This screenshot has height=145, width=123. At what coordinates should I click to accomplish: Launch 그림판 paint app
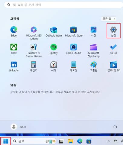point(93,66)
